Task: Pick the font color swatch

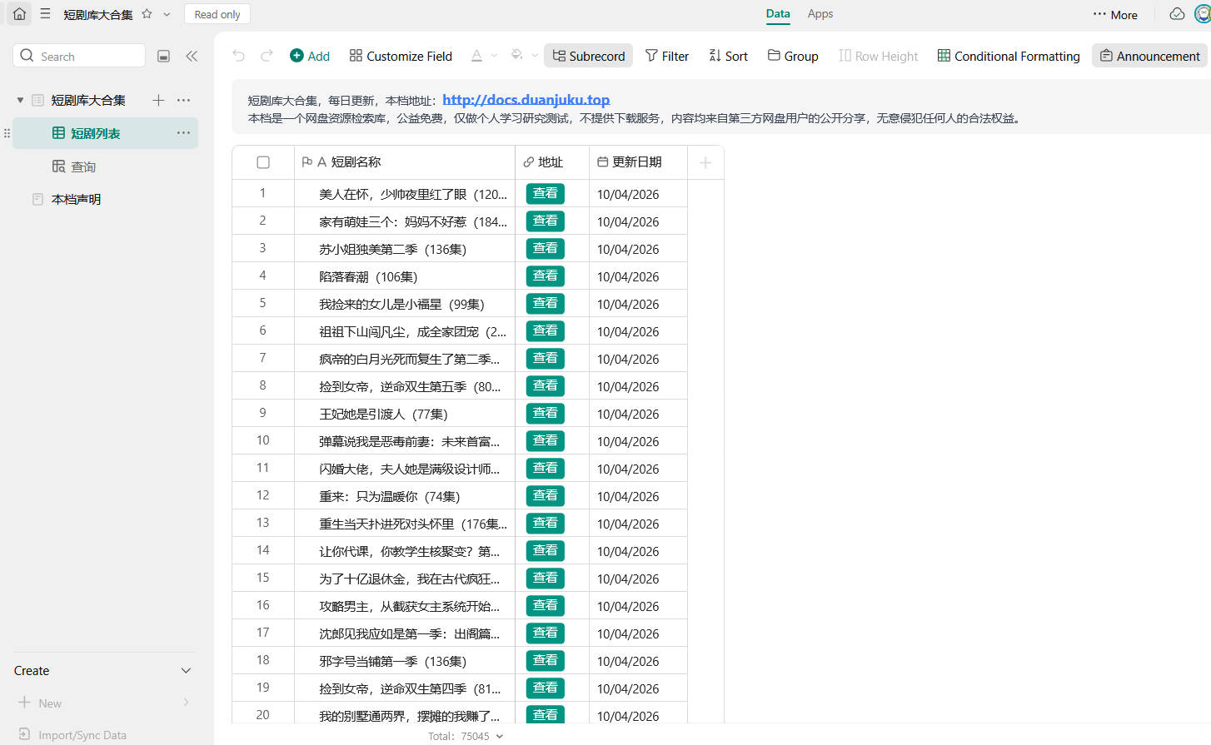Action: (476, 56)
